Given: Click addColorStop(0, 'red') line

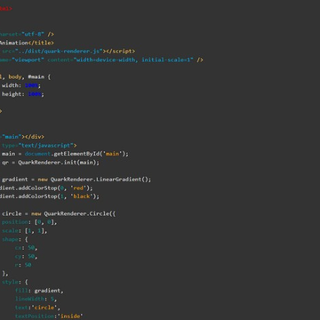Looking at the screenshot, I should [x=46, y=188].
